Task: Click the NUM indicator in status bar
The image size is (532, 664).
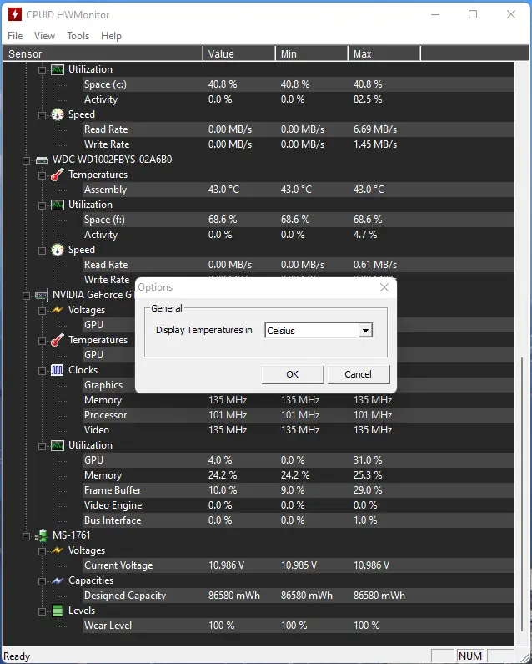Action: click(470, 656)
